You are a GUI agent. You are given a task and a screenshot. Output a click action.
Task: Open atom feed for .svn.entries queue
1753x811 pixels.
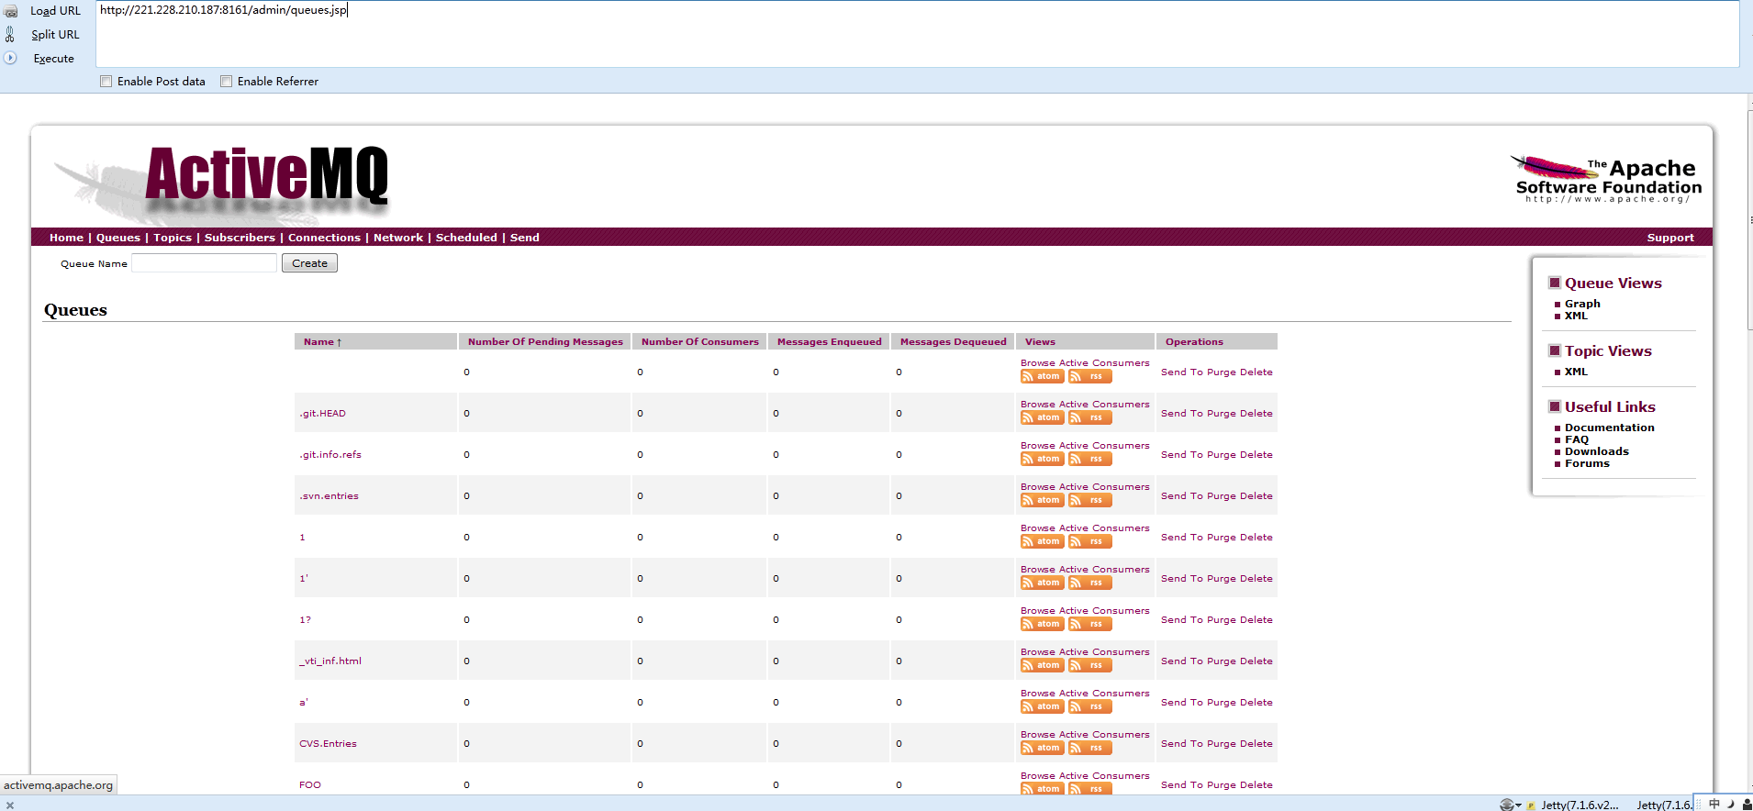point(1042,500)
